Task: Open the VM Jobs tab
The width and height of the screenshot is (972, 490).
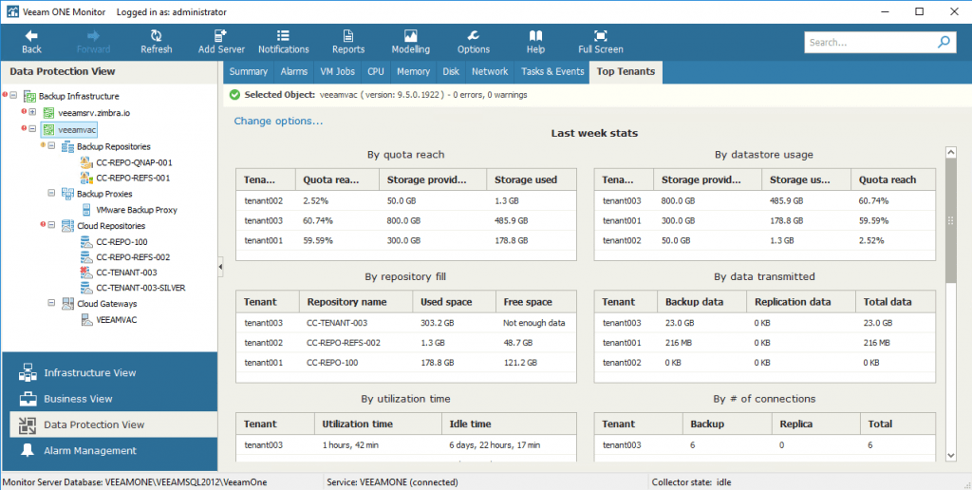Action: pos(337,72)
